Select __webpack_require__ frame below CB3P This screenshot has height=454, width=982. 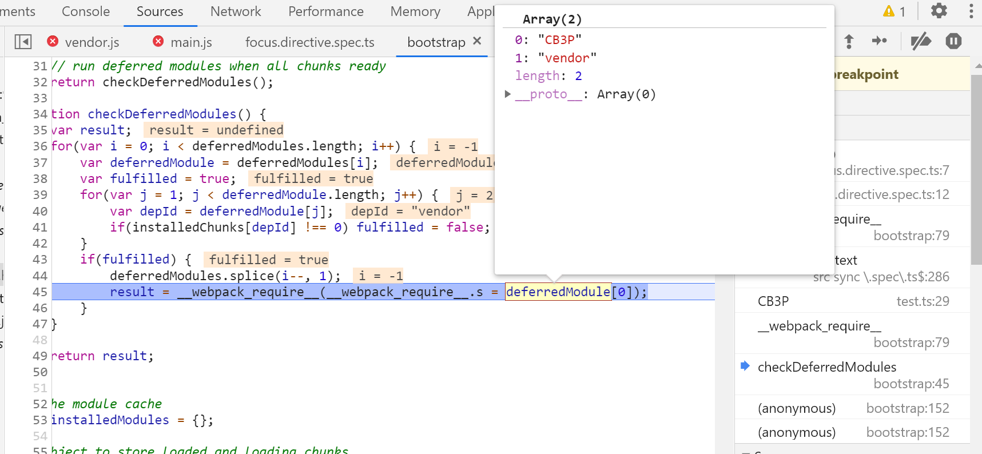(852, 333)
